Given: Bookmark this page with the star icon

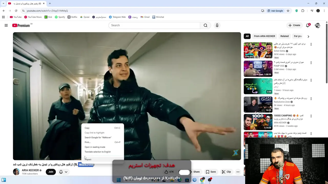Looking at the screenshot, I should click(288, 11).
